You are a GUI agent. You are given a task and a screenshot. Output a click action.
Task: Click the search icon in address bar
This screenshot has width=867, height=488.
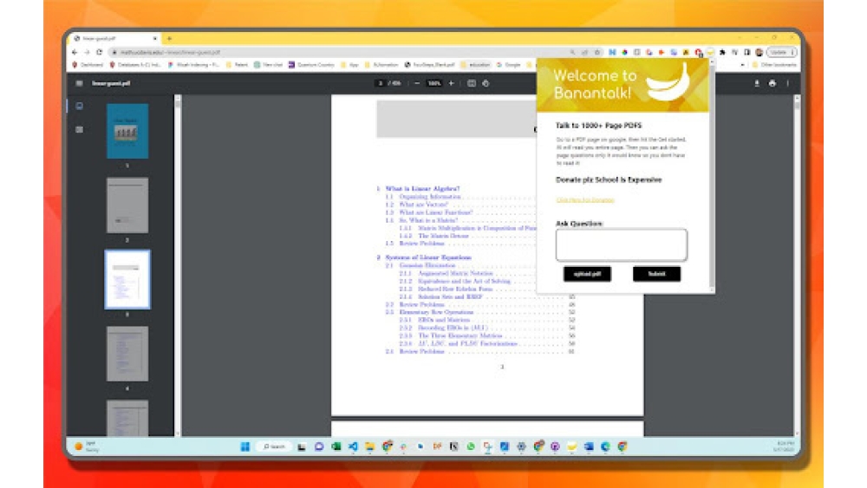572,52
